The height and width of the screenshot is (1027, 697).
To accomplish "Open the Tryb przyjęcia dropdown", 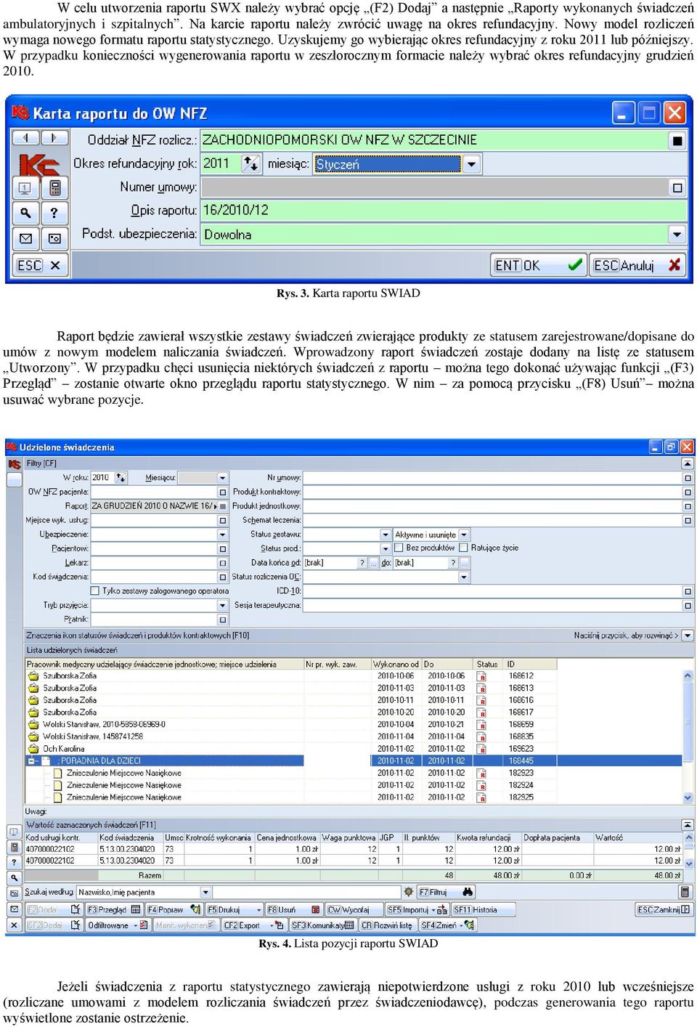I will pos(223,605).
